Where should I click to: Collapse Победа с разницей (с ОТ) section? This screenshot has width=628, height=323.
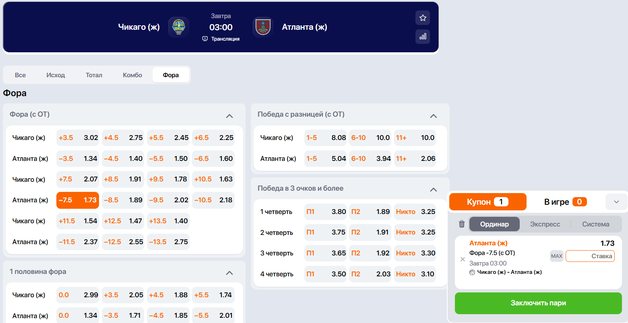click(x=433, y=116)
